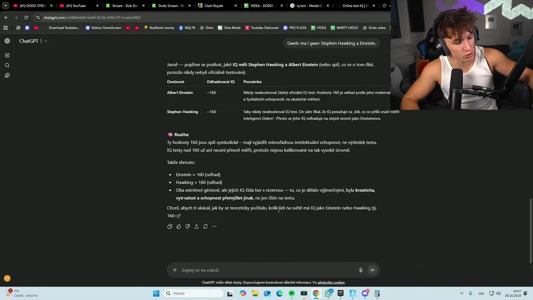Open Discord from the taskbar
Screen dimensions: 533x300
tap(365, 293)
